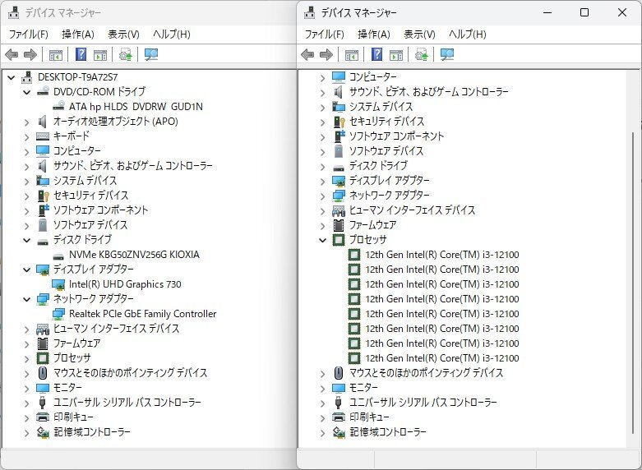The image size is (642, 470).
Task: Click Forward arrow in right window toolbar
Action: pos(326,54)
